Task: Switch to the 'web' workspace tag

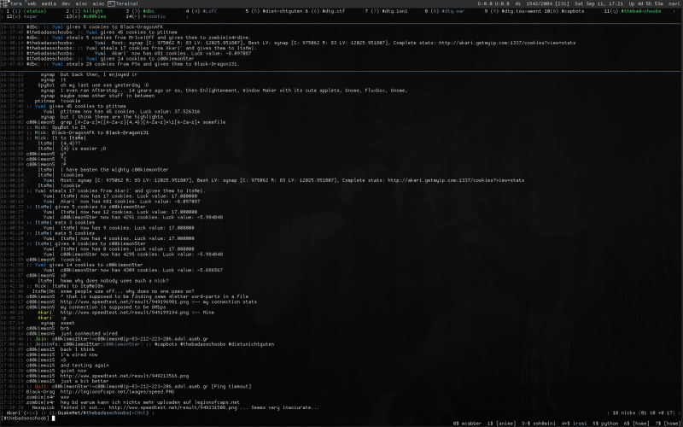Action: click(x=32, y=3)
